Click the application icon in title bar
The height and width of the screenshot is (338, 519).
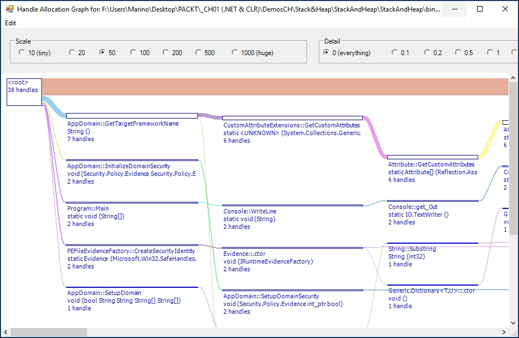click(x=9, y=9)
